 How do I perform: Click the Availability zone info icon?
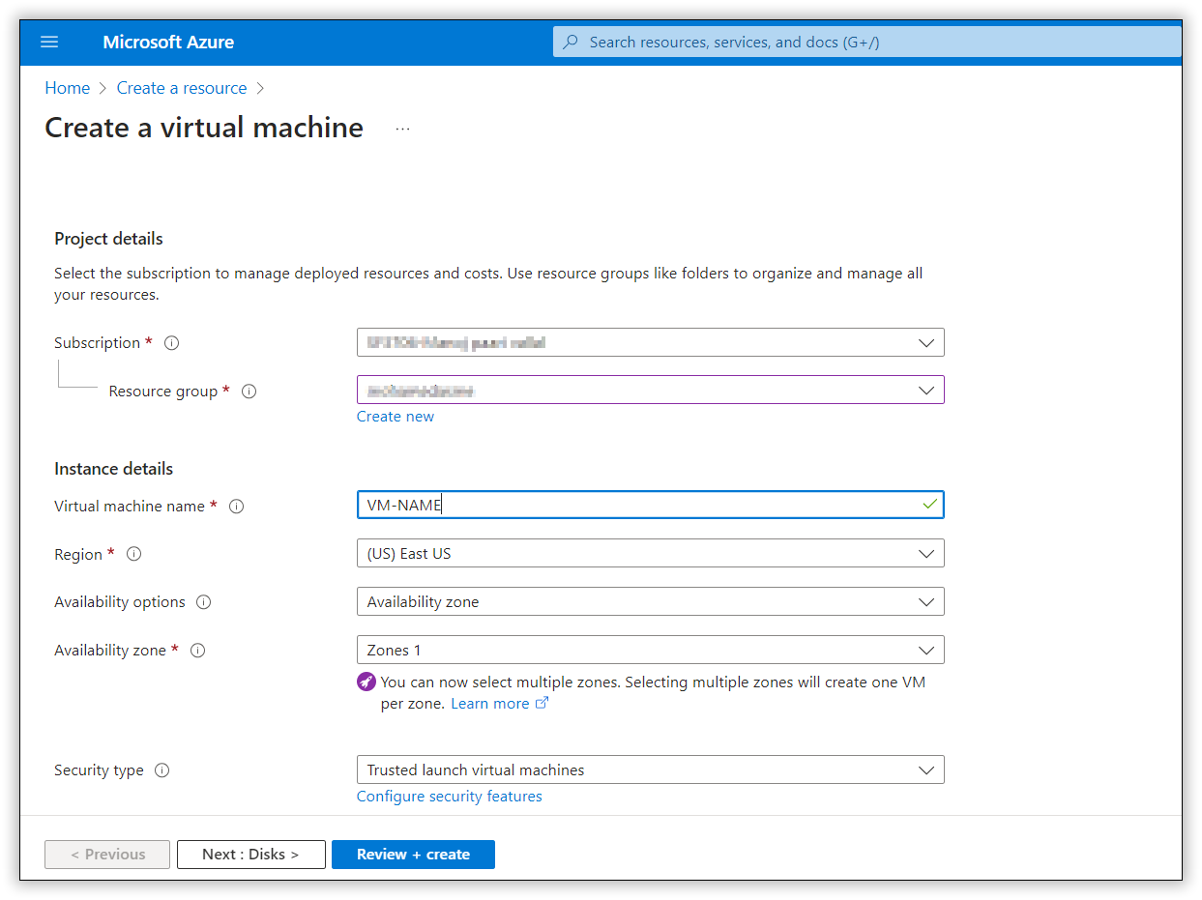point(197,651)
